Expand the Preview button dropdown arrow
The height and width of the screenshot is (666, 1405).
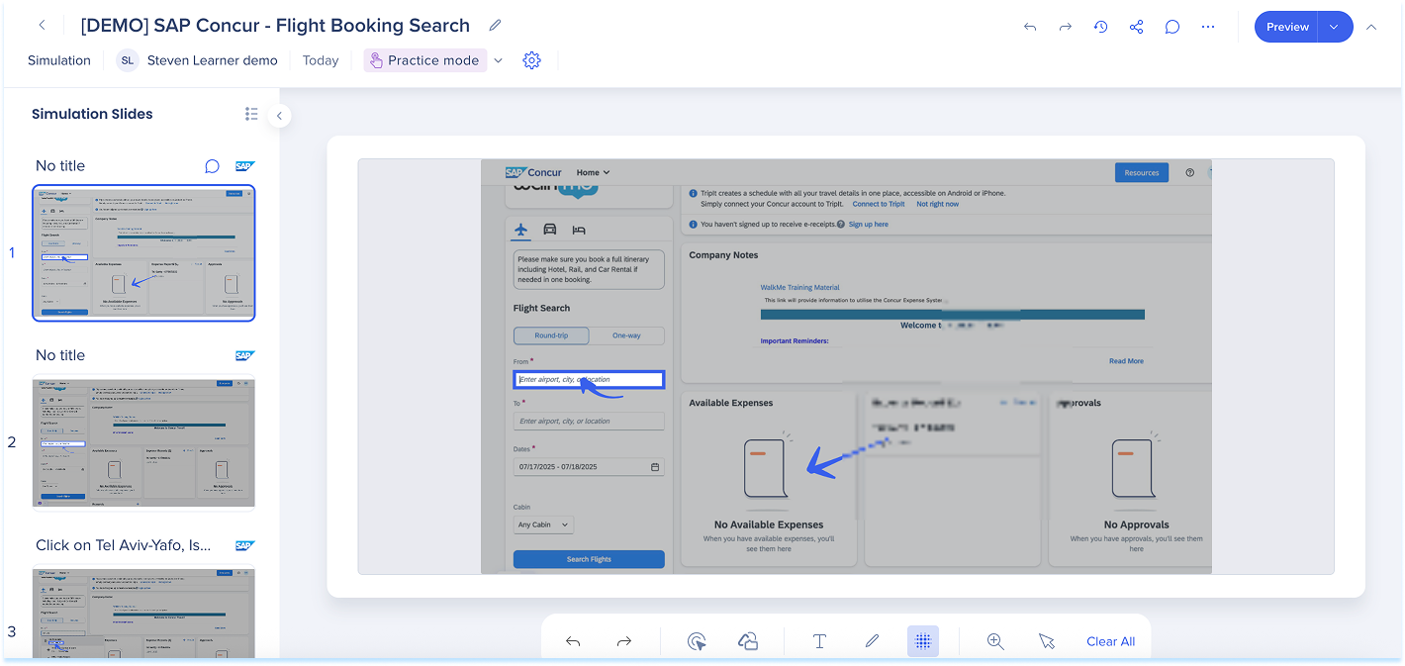pos(1334,27)
